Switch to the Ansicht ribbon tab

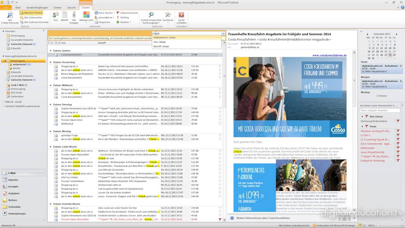72,7
